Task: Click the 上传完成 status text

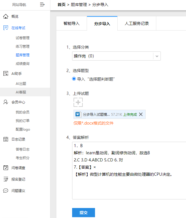Action: pos(130,114)
